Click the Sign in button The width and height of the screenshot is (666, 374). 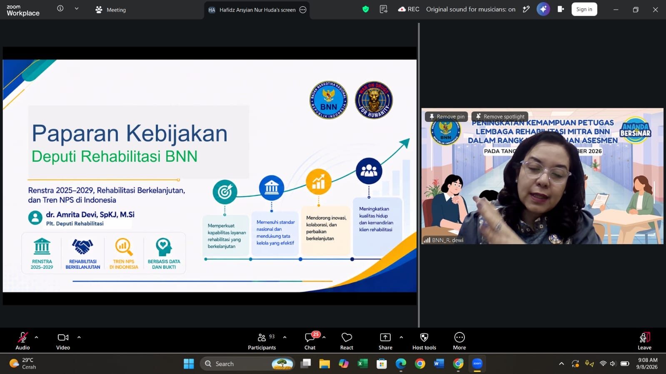pos(584,9)
